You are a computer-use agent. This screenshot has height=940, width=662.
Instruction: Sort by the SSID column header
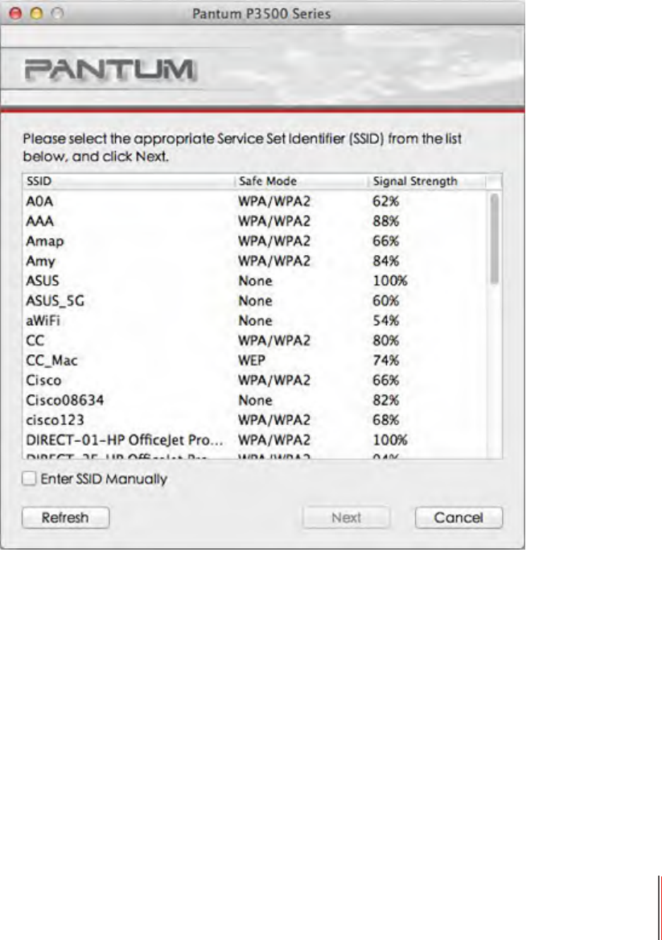[x=128, y=181]
